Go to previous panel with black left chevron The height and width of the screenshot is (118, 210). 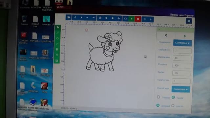[166, 35]
